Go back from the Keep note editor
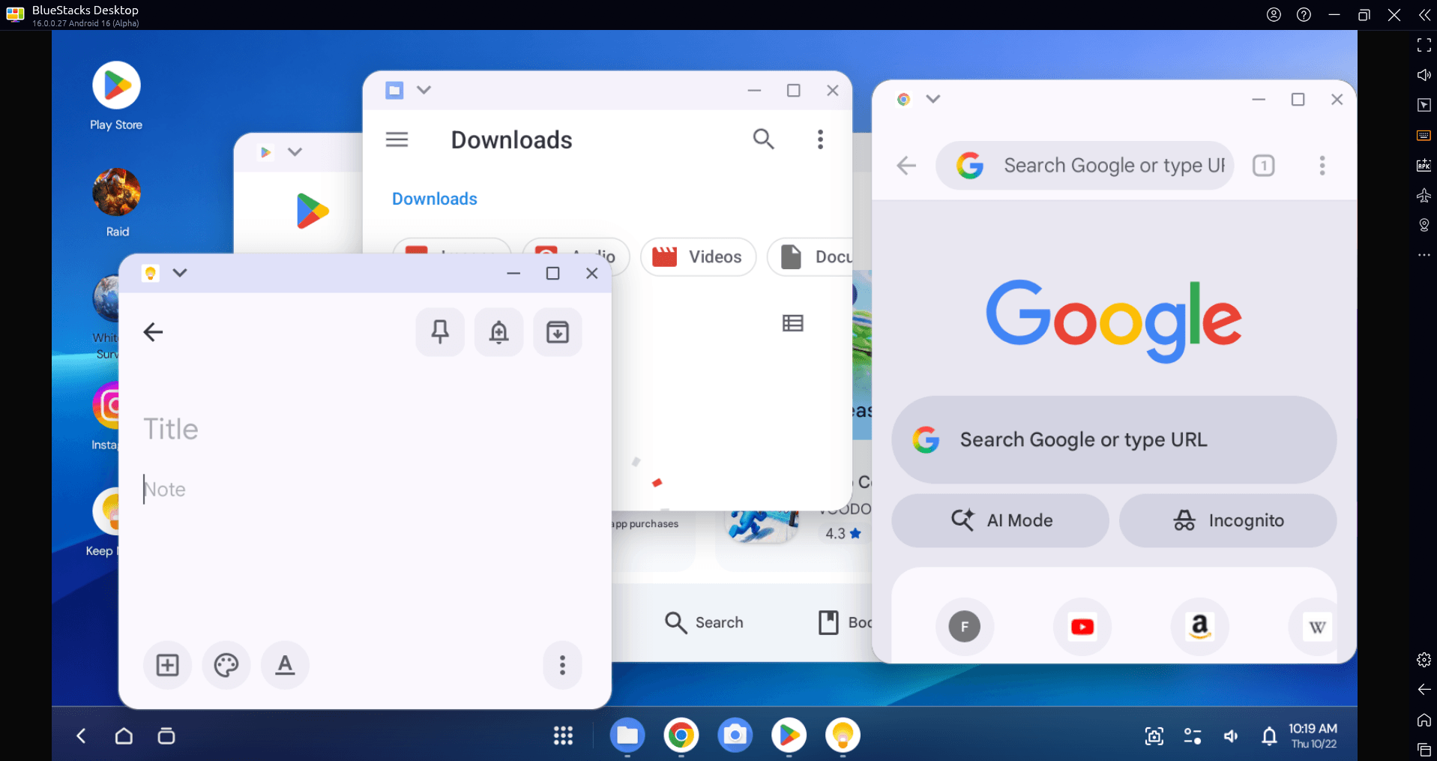The width and height of the screenshot is (1437, 761). (x=153, y=332)
